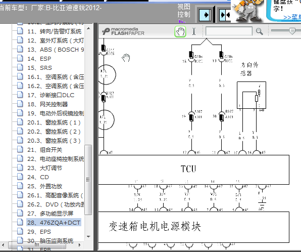
Task: Click document icon beside 15、SRS
Action: pos(20,67)
